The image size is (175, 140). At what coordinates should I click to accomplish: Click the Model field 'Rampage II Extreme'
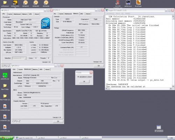pyautogui.click(x=35, y=78)
